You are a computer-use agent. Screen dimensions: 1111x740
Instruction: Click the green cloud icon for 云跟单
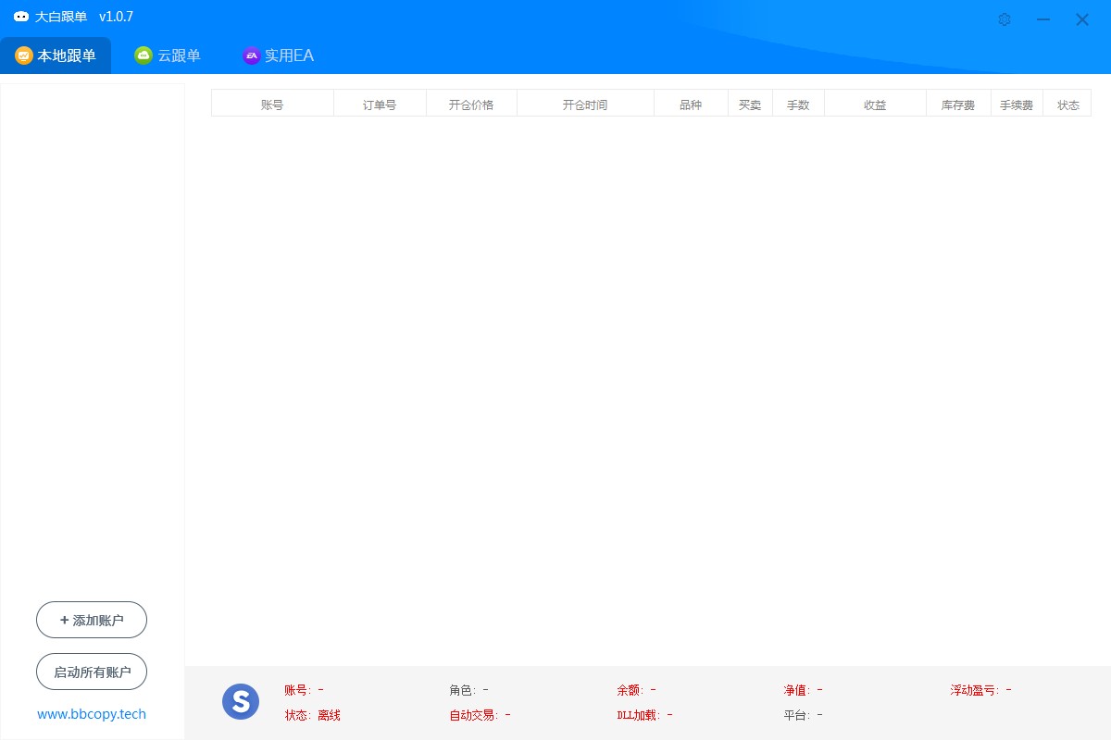point(144,55)
